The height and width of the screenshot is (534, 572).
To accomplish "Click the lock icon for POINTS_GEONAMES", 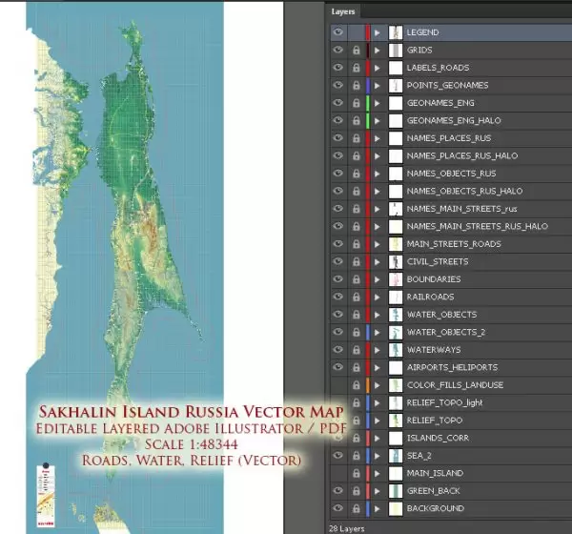I will [x=356, y=86].
